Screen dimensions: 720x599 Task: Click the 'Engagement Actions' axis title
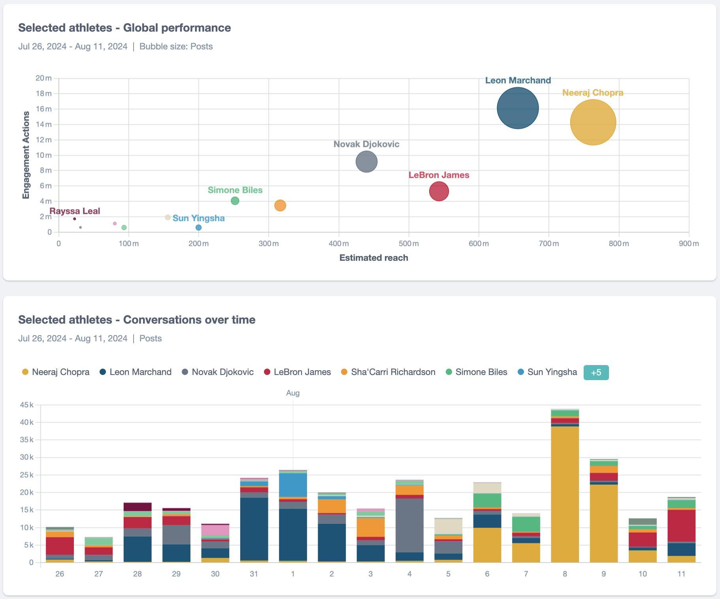click(26, 155)
